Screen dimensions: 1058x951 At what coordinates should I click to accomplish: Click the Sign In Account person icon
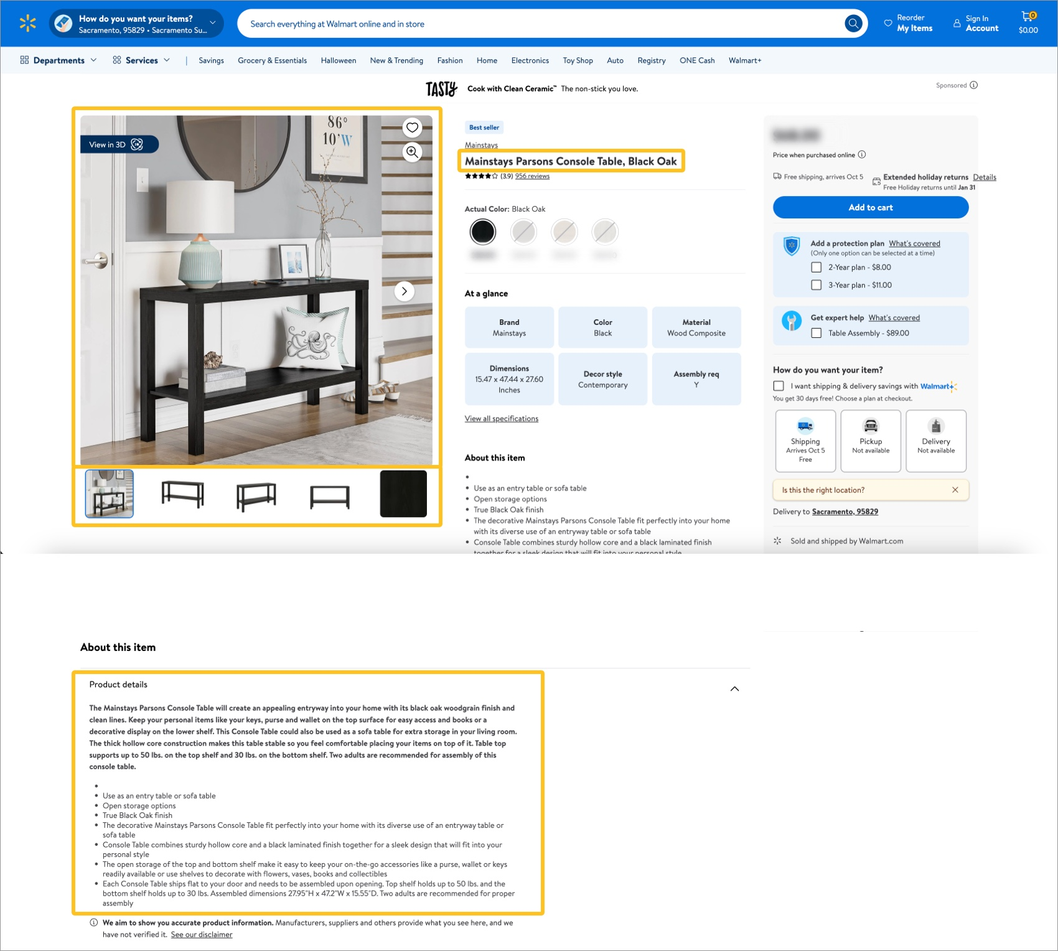957,23
